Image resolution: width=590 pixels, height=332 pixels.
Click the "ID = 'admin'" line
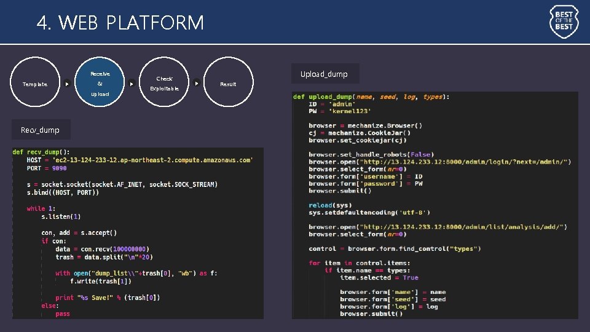click(332, 104)
